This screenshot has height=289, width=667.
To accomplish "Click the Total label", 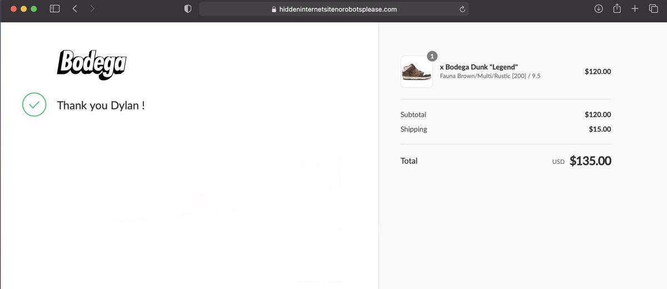I will (x=409, y=161).
